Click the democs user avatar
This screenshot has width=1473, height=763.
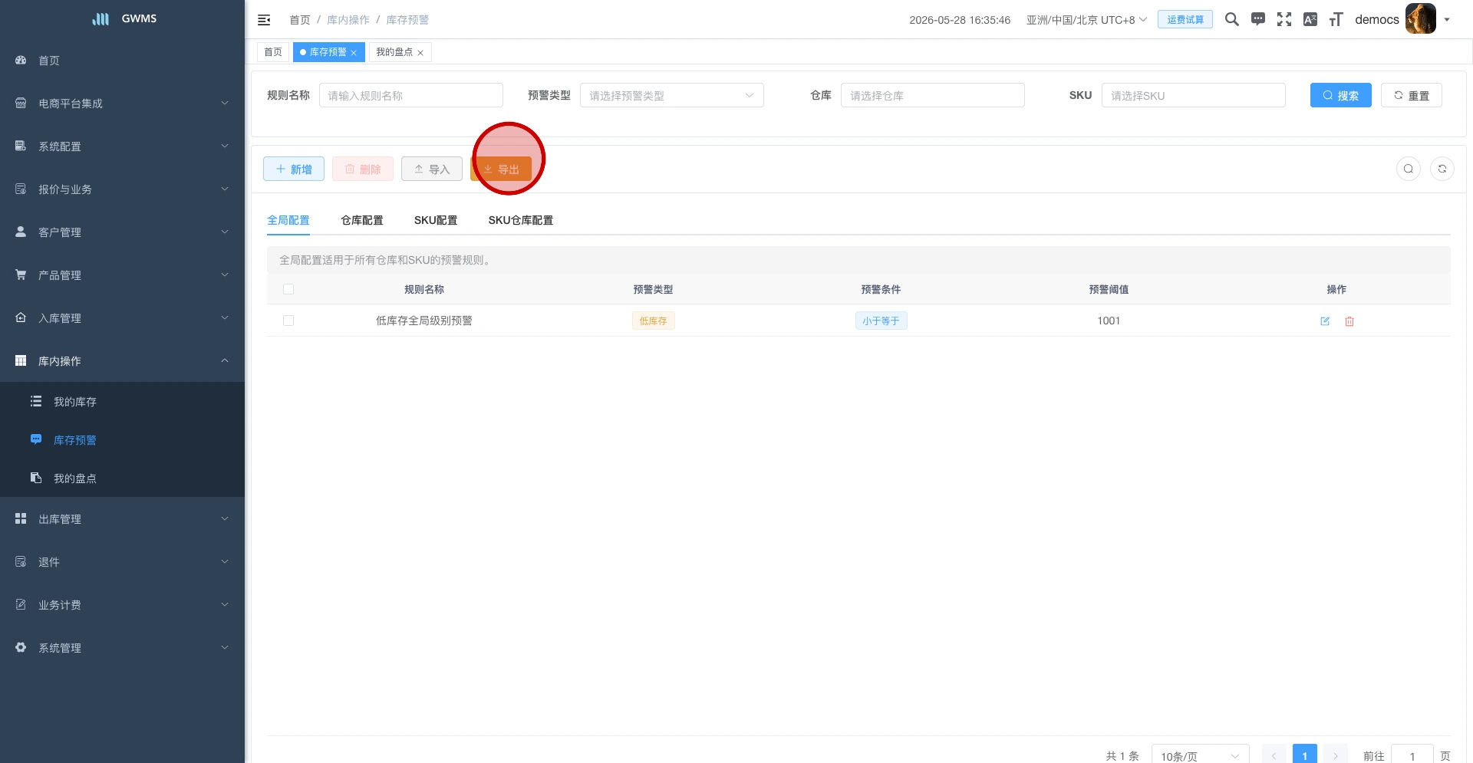1420,19
